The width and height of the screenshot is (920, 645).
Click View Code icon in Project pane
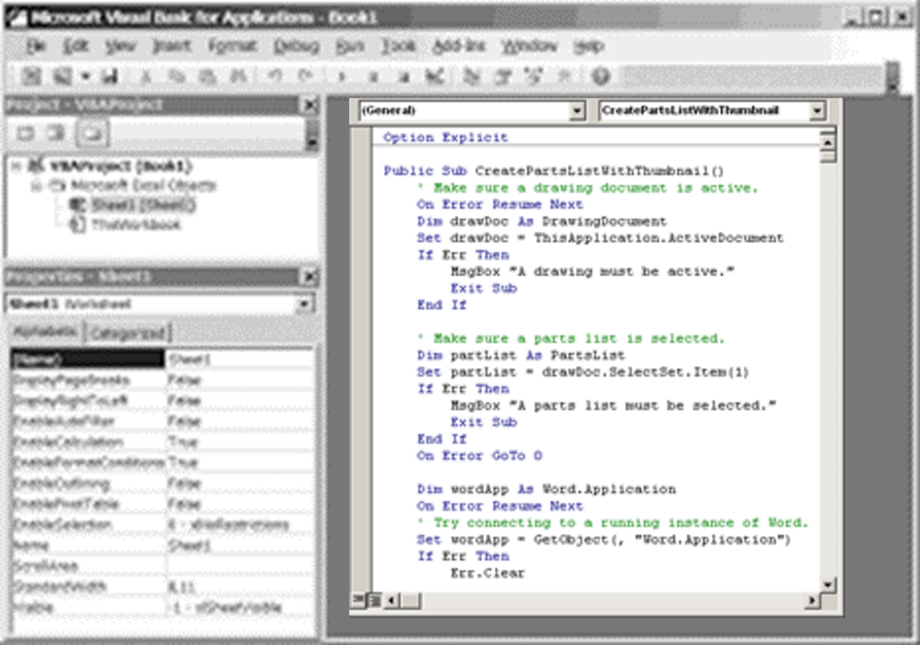(26, 133)
